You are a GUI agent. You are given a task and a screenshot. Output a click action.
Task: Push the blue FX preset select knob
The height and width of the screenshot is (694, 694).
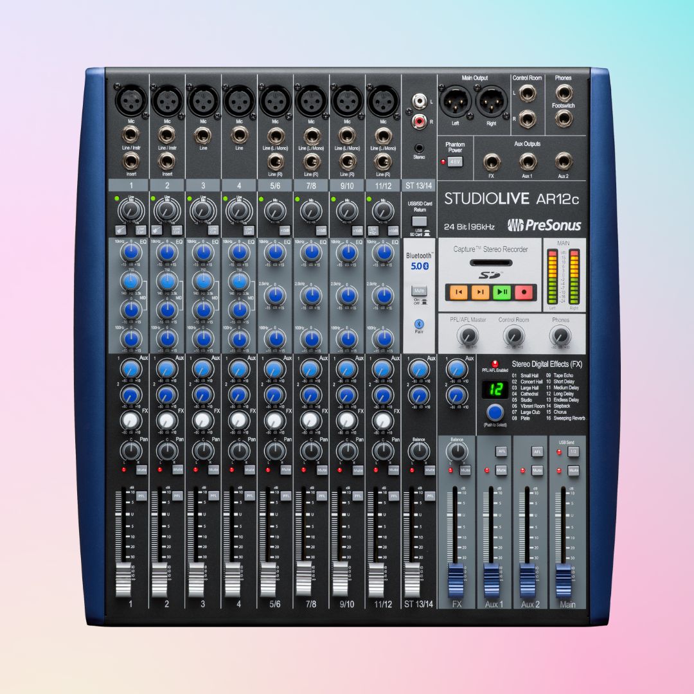point(495,412)
